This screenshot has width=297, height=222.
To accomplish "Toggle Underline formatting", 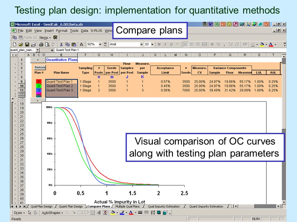I will tap(171, 44).
